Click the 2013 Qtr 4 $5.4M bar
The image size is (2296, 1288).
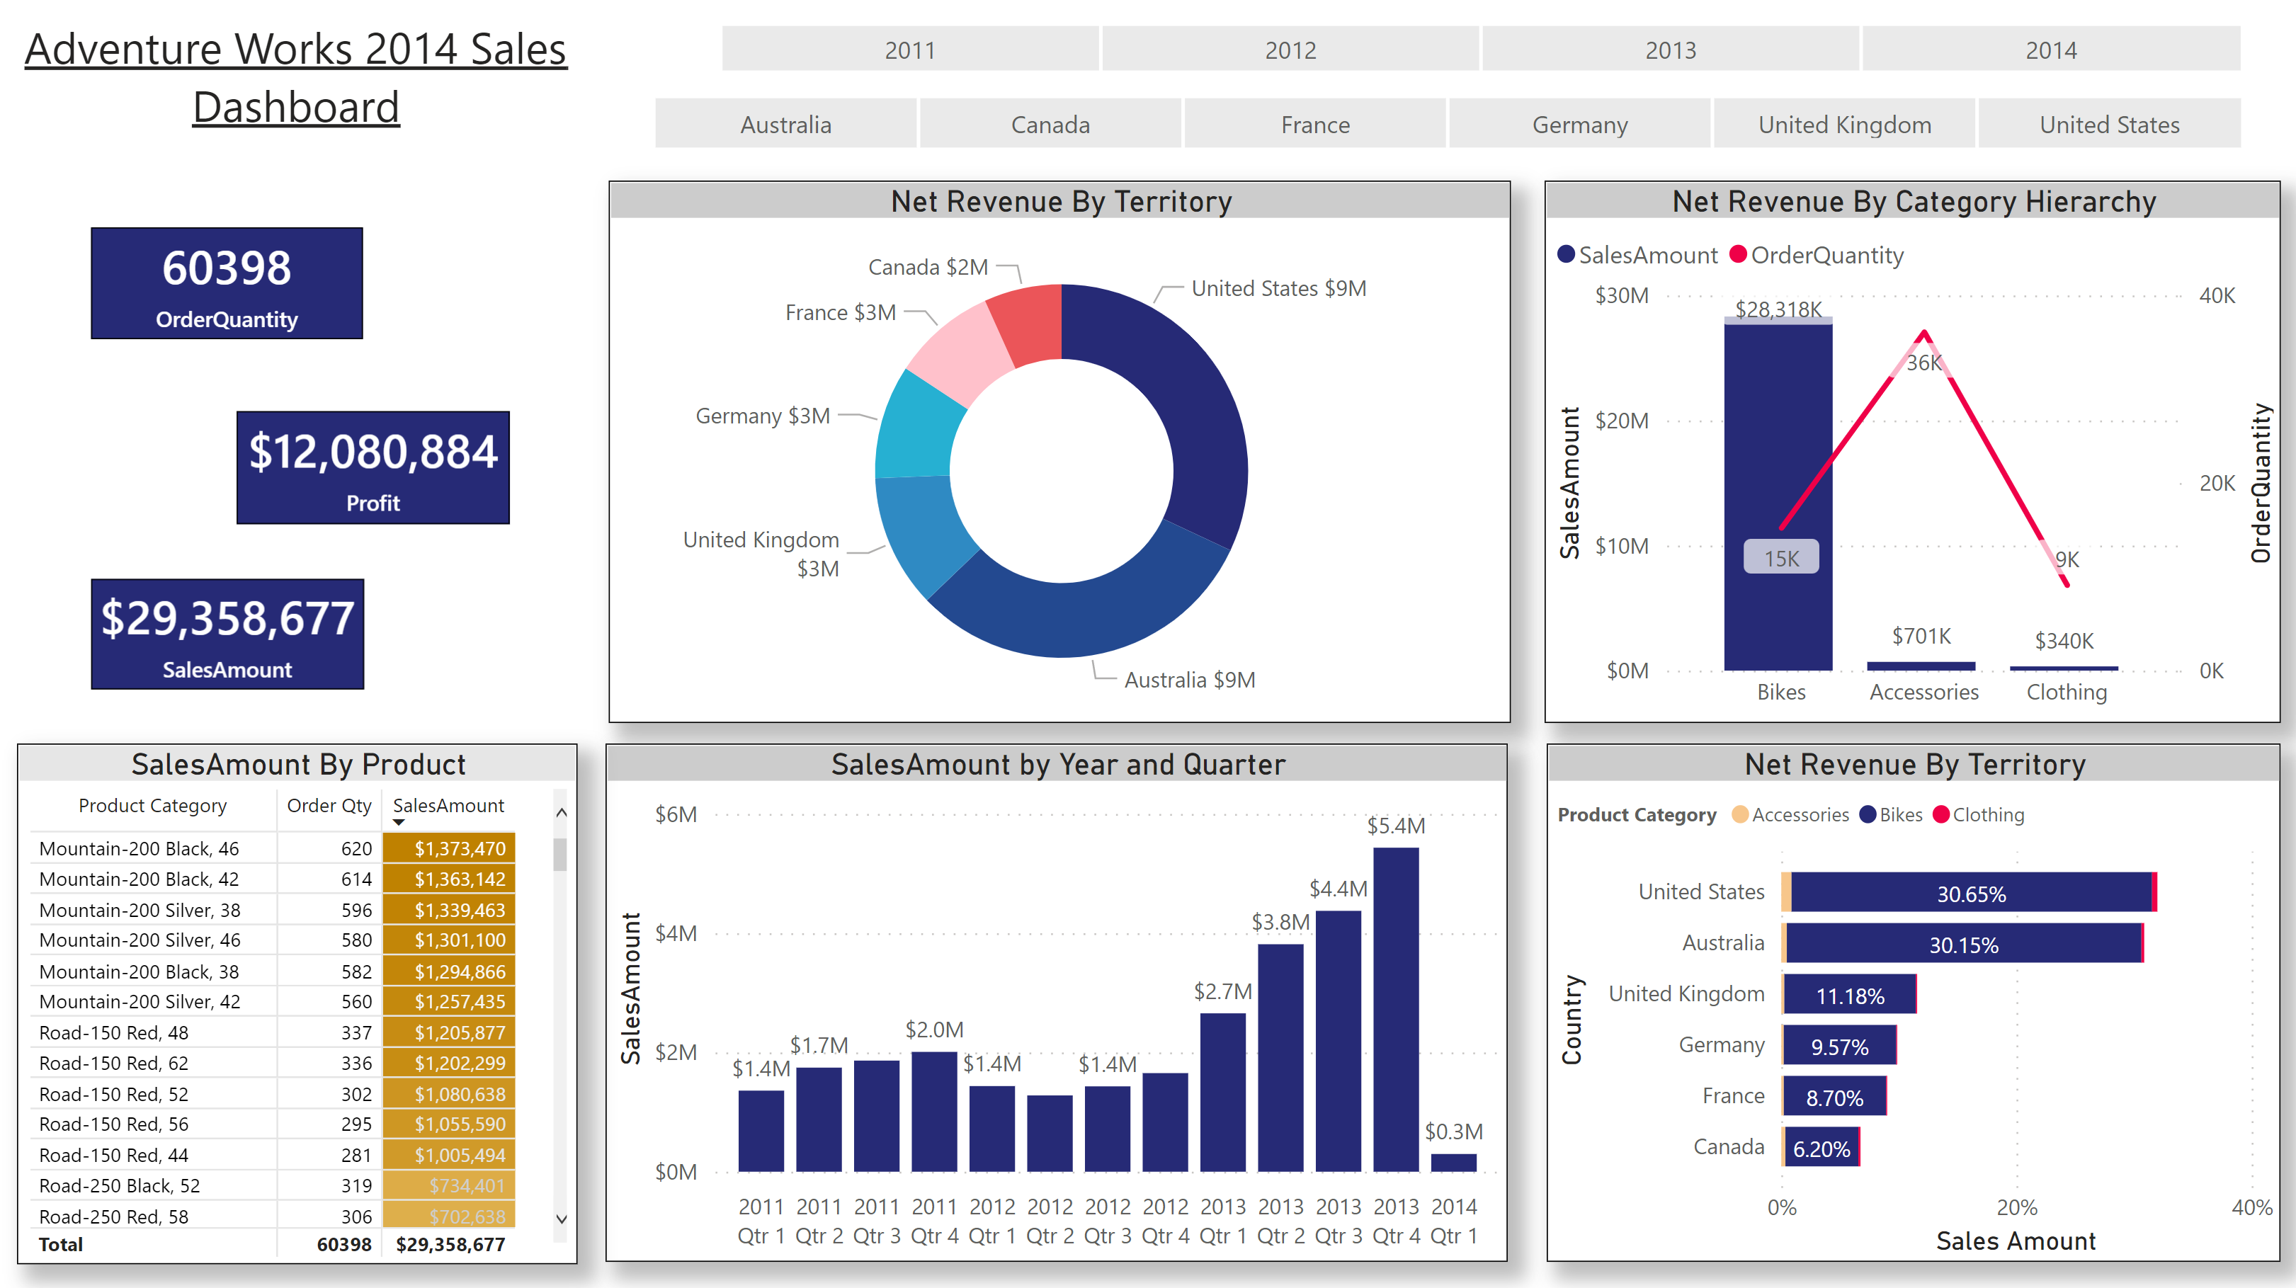point(1396,1009)
